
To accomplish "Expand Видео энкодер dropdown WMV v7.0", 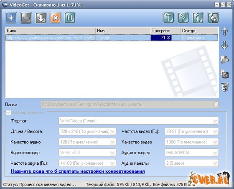I will pos(87,153).
